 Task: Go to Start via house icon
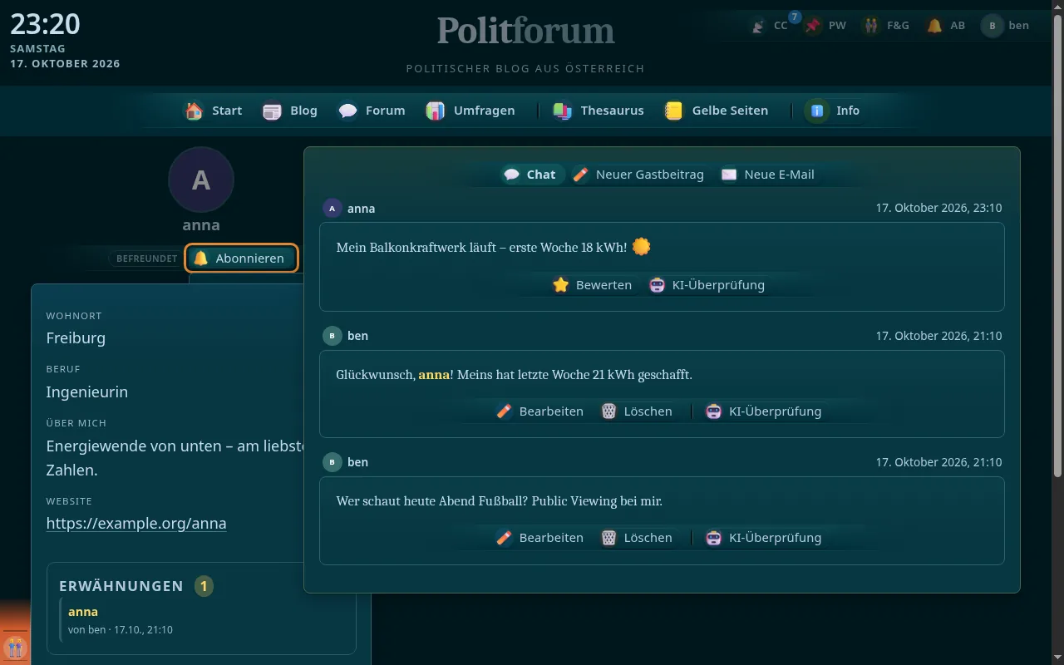point(214,111)
